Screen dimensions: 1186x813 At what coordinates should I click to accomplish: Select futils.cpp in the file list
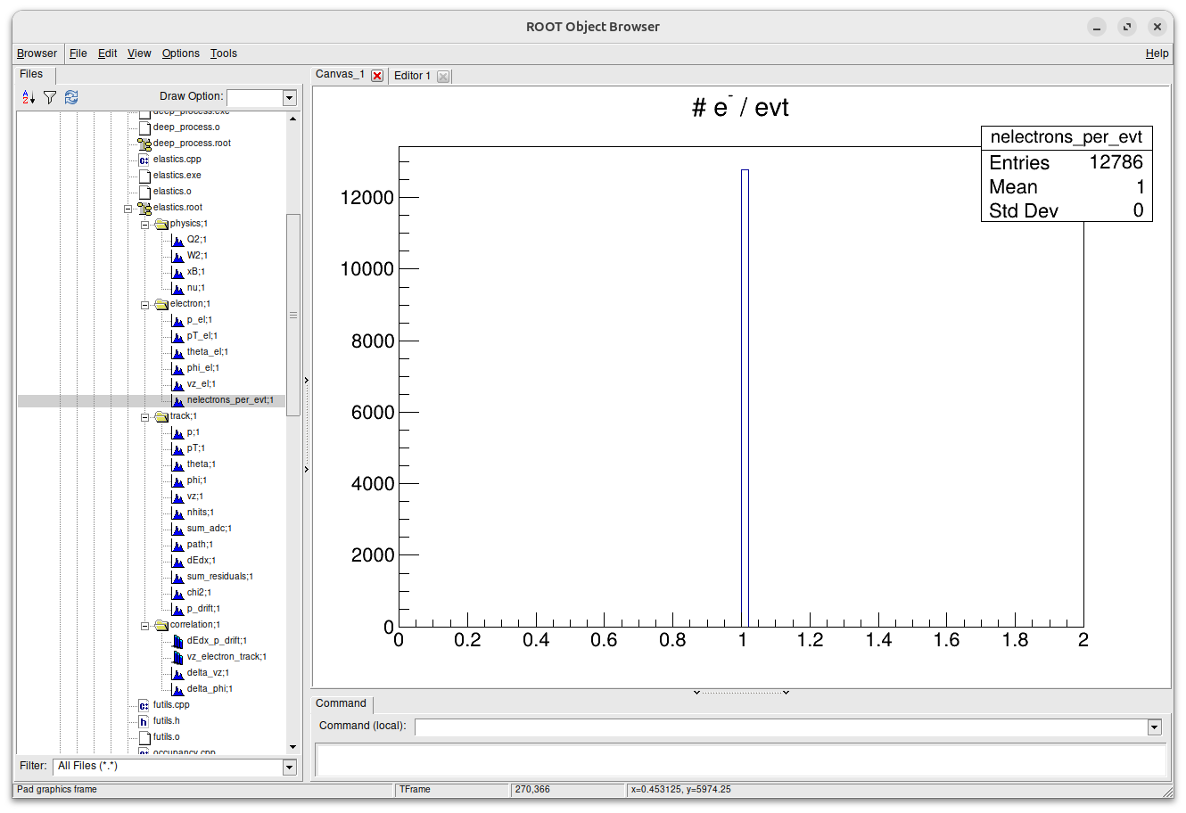coord(171,705)
